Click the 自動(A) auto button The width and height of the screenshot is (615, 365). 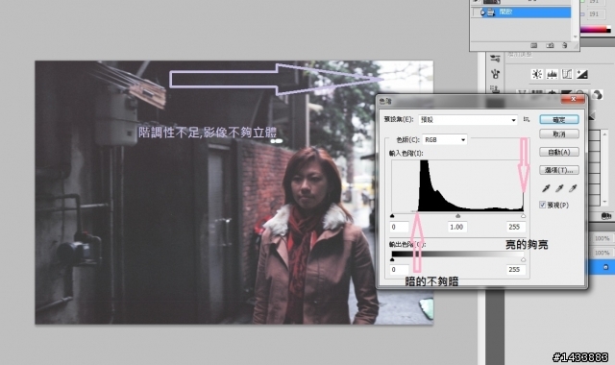pyautogui.click(x=559, y=152)
